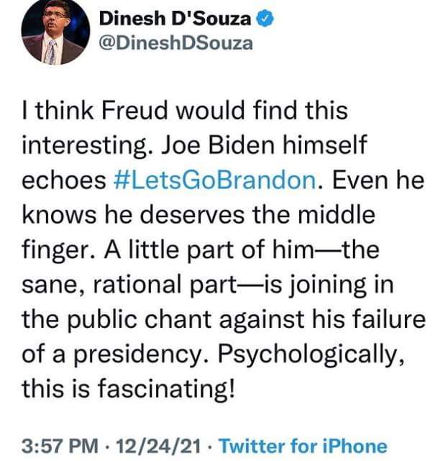448x461 pixels.
Task: Open the Twitter for iPhone source link
Action: (303, 446)
